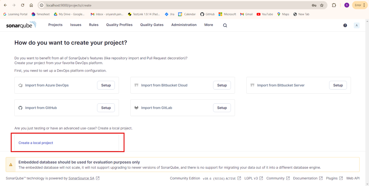Go to browser home icon
The image size is (369, 186).
(31, 5)
